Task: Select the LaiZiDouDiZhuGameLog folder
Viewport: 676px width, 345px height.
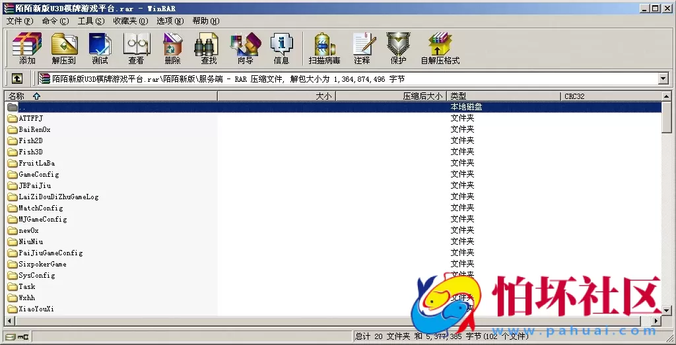Action: [58, 197]
